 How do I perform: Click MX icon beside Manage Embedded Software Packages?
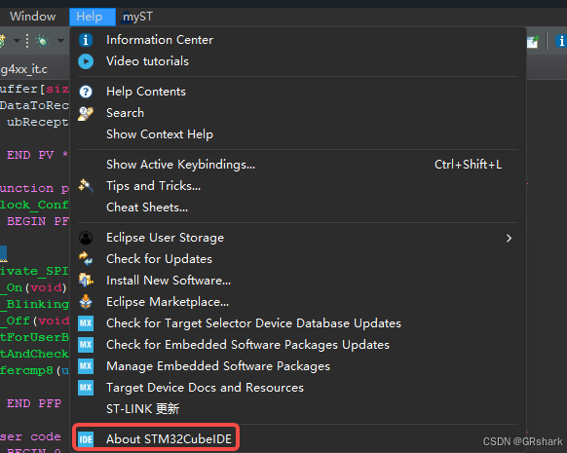coord(86,366)
